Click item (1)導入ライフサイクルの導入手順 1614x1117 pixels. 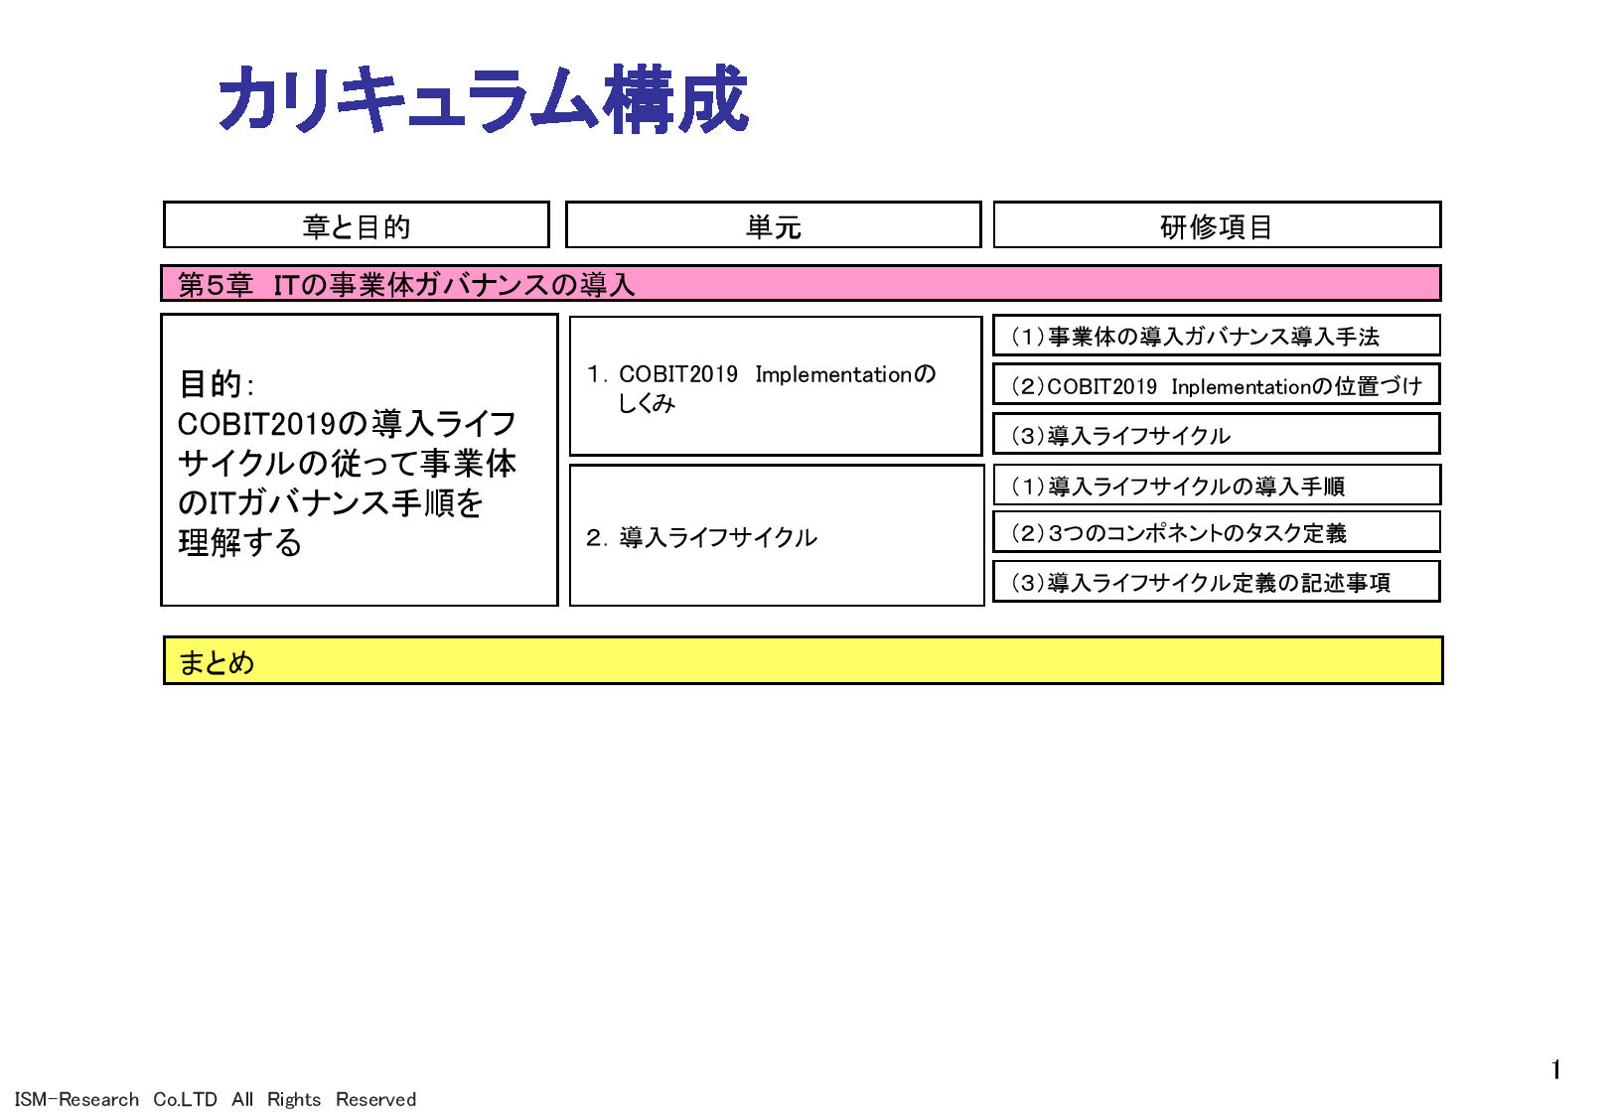1217,485
